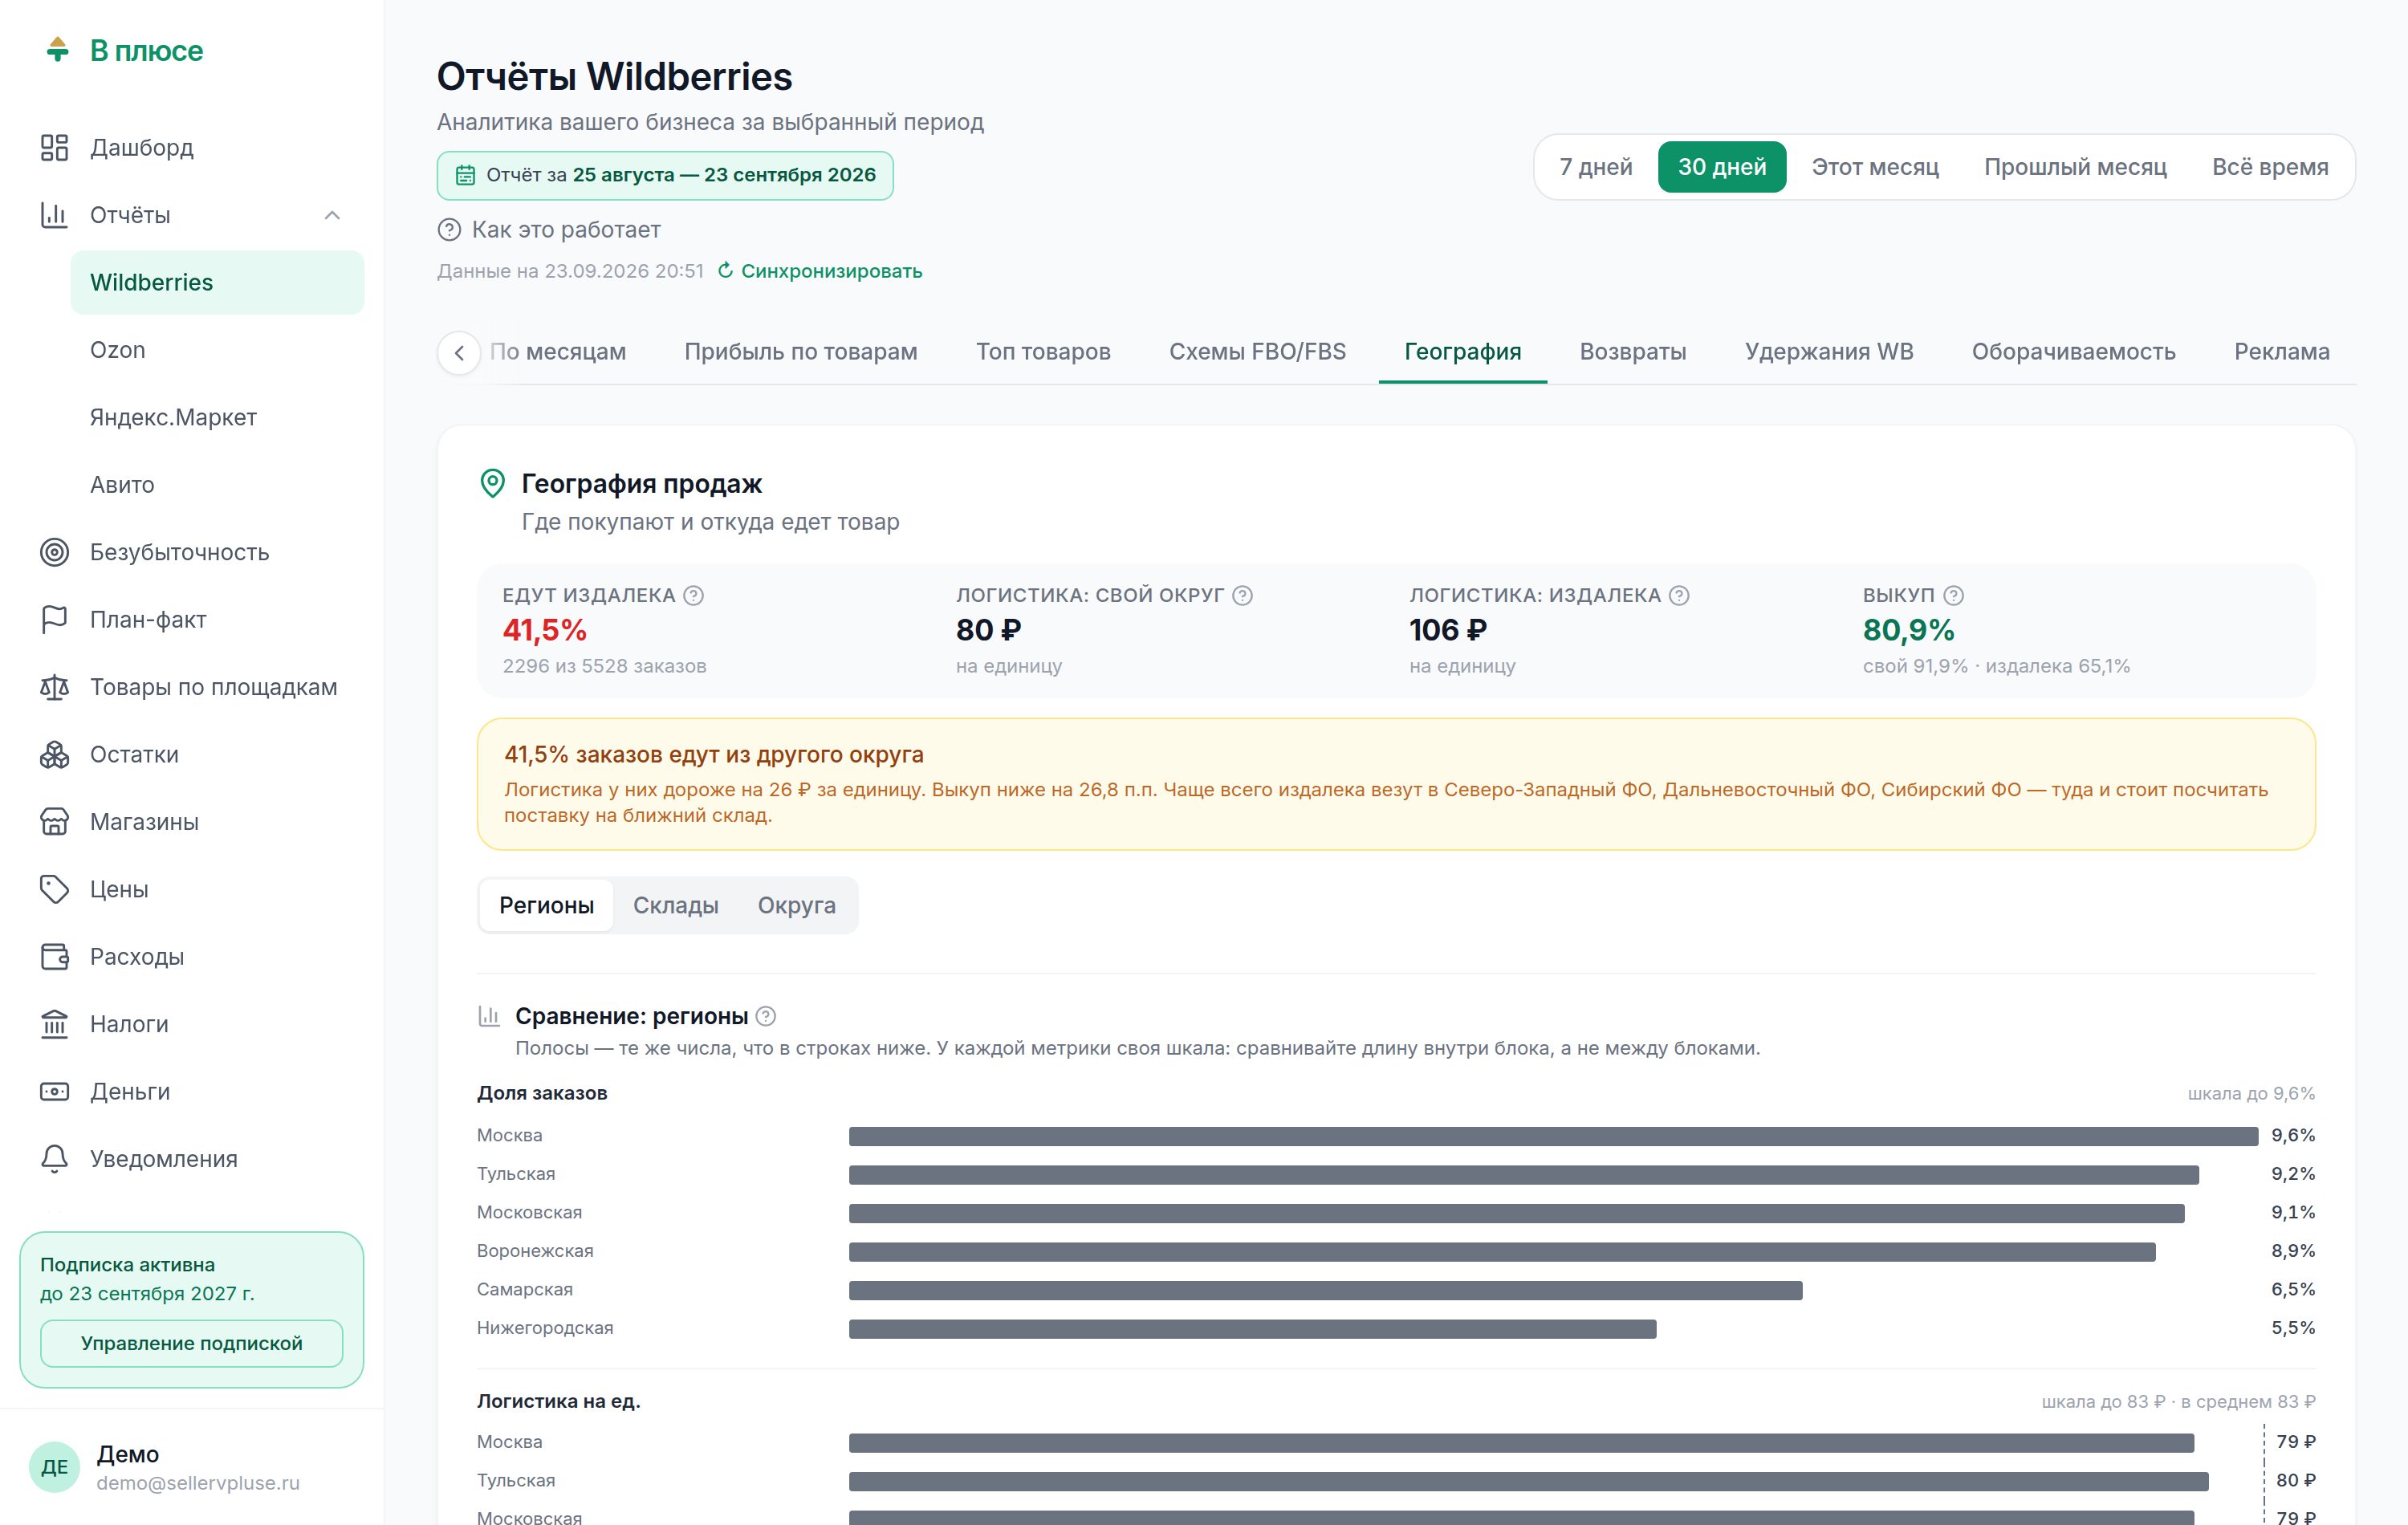Open the Ozon reports item
This screenshot has width=2408, height=1525.
pos(217,350)
